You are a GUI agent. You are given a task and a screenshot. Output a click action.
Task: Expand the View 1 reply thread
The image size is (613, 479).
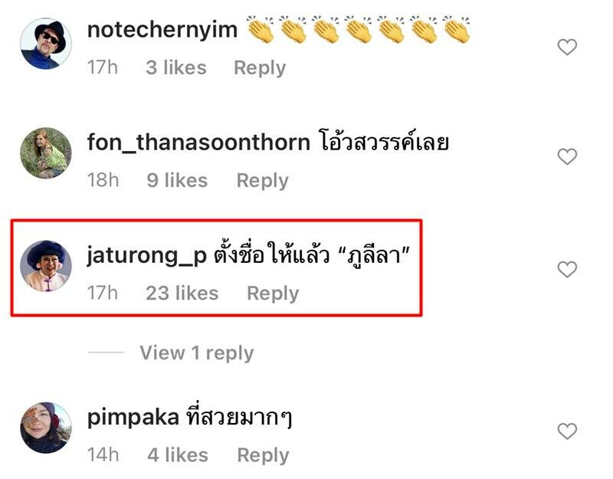coord(197,353)
